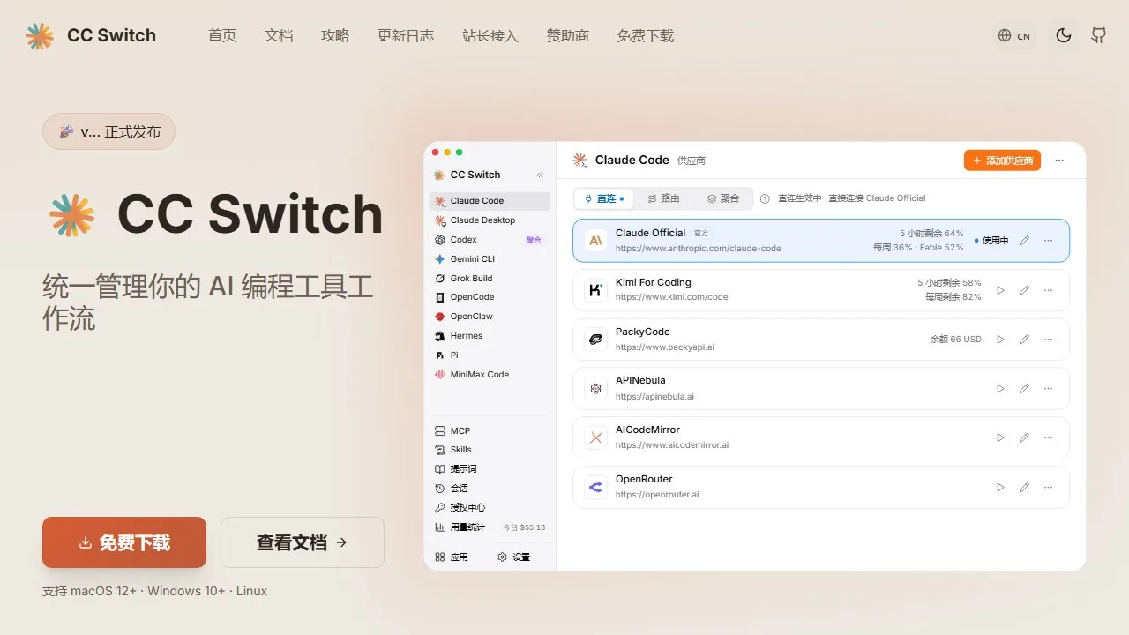Open 站长接入 nav item
This screenshot has width=1129, height=635.
[x=490, y=36]
